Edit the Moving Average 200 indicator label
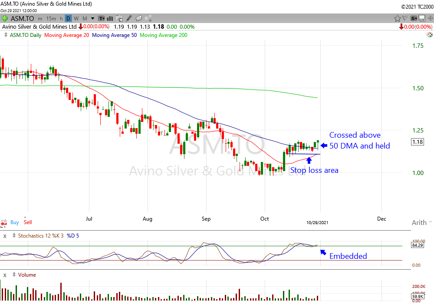Image resolution: width=434 pixels, height=304 pixels. pyautogui.click(x=164, y=35)
